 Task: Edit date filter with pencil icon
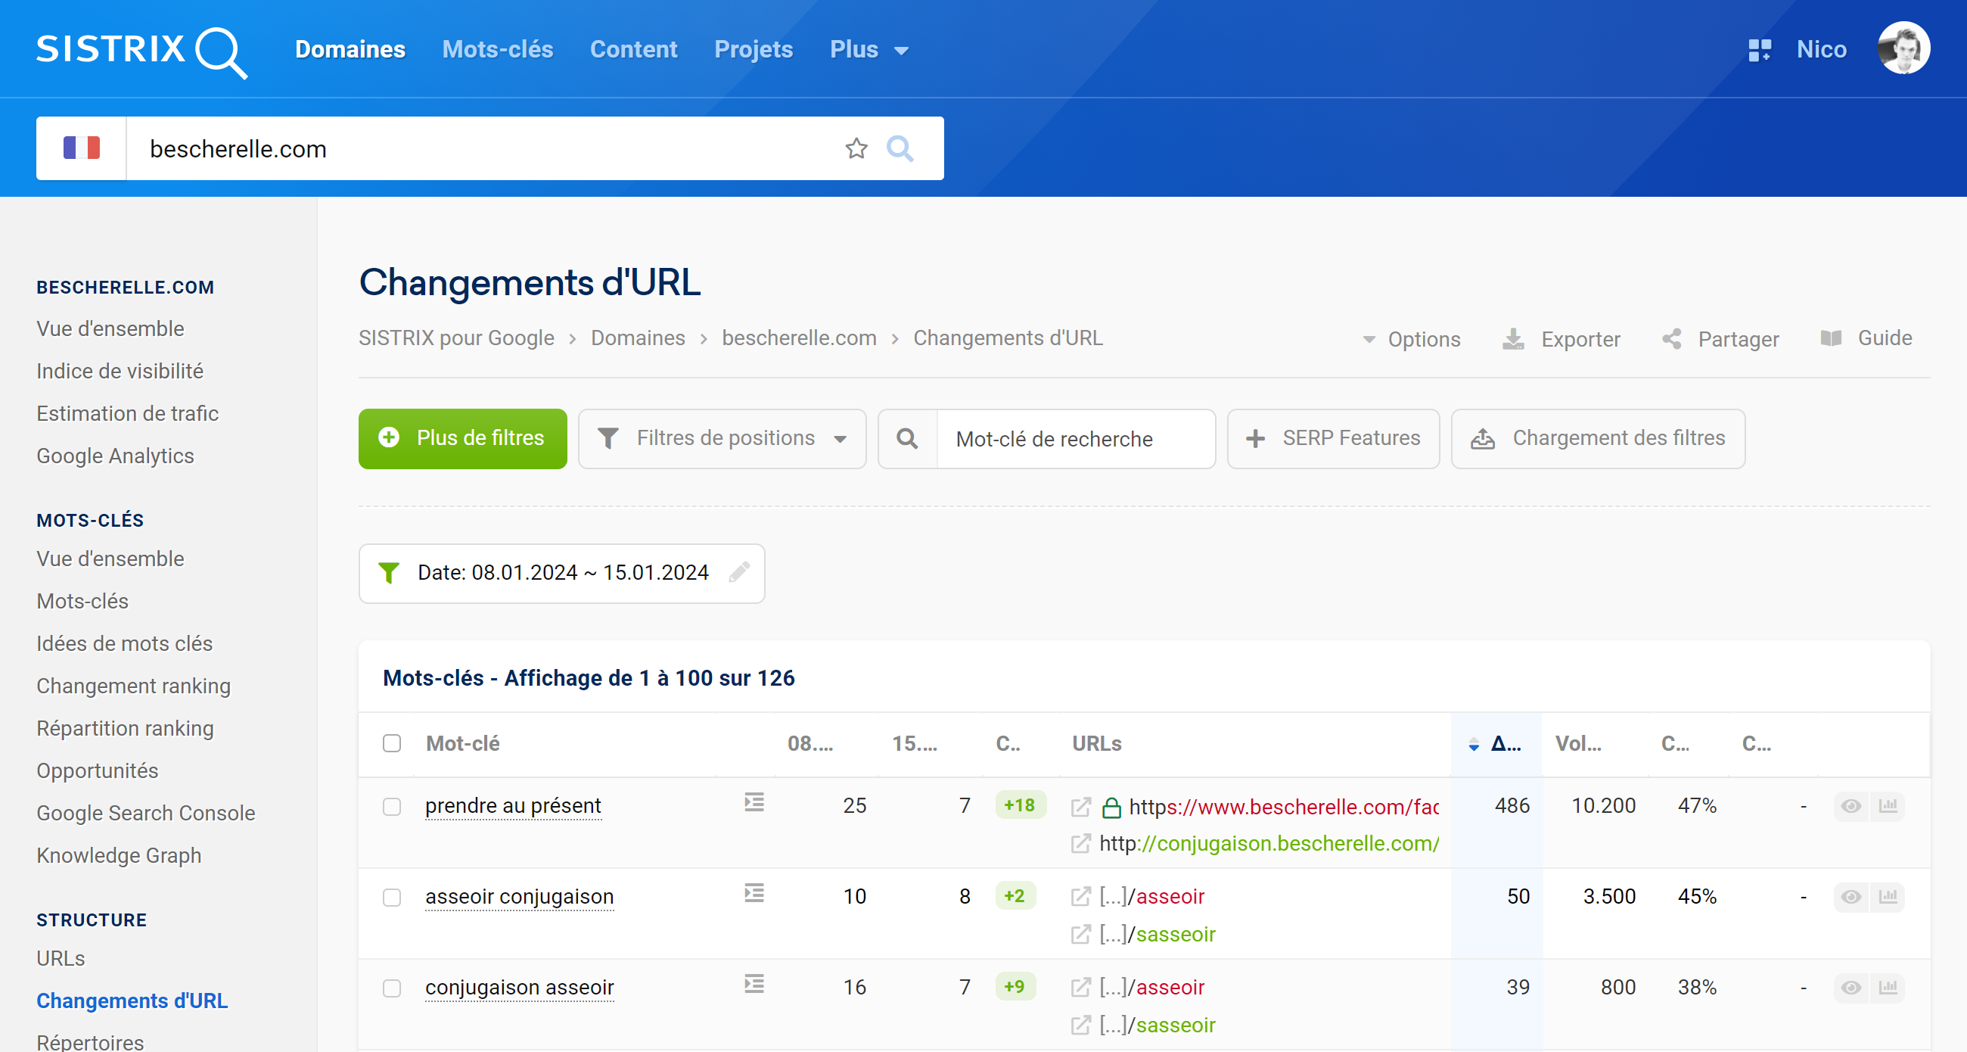(738, 572)
